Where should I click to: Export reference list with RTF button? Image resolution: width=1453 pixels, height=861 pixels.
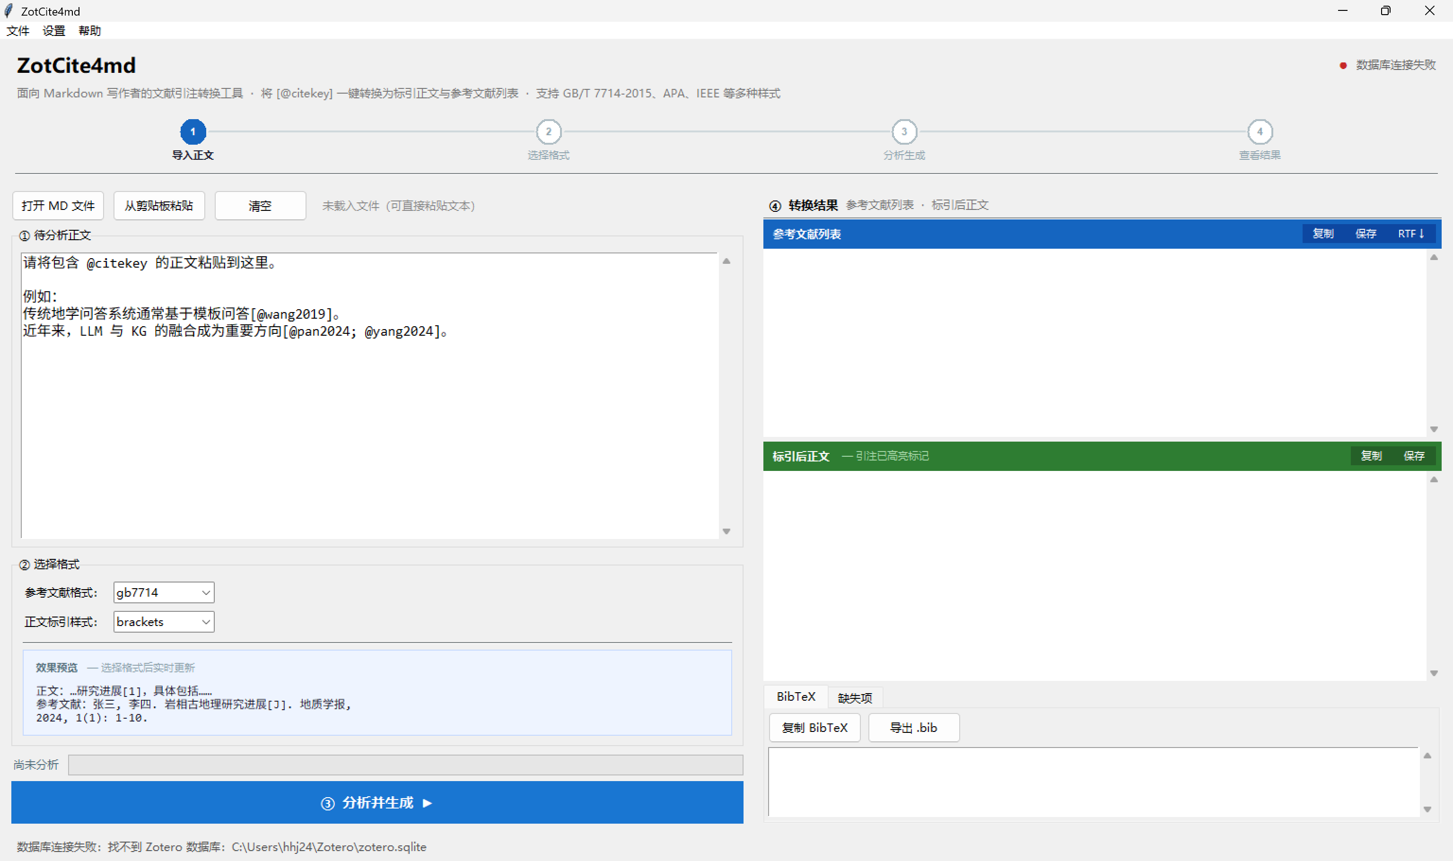pos(1411,234)
